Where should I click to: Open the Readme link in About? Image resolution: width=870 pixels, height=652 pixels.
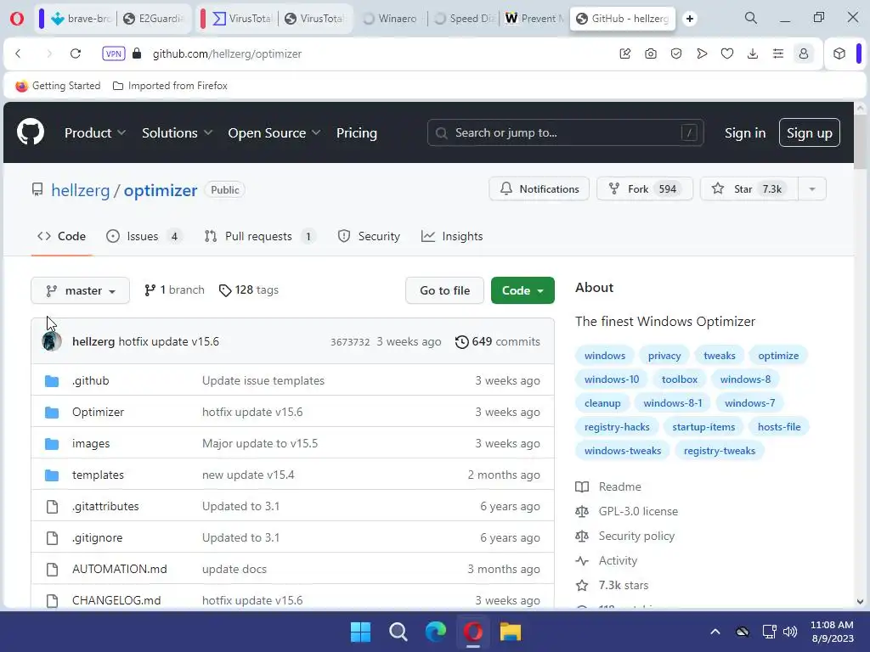[x=608, y=486]
